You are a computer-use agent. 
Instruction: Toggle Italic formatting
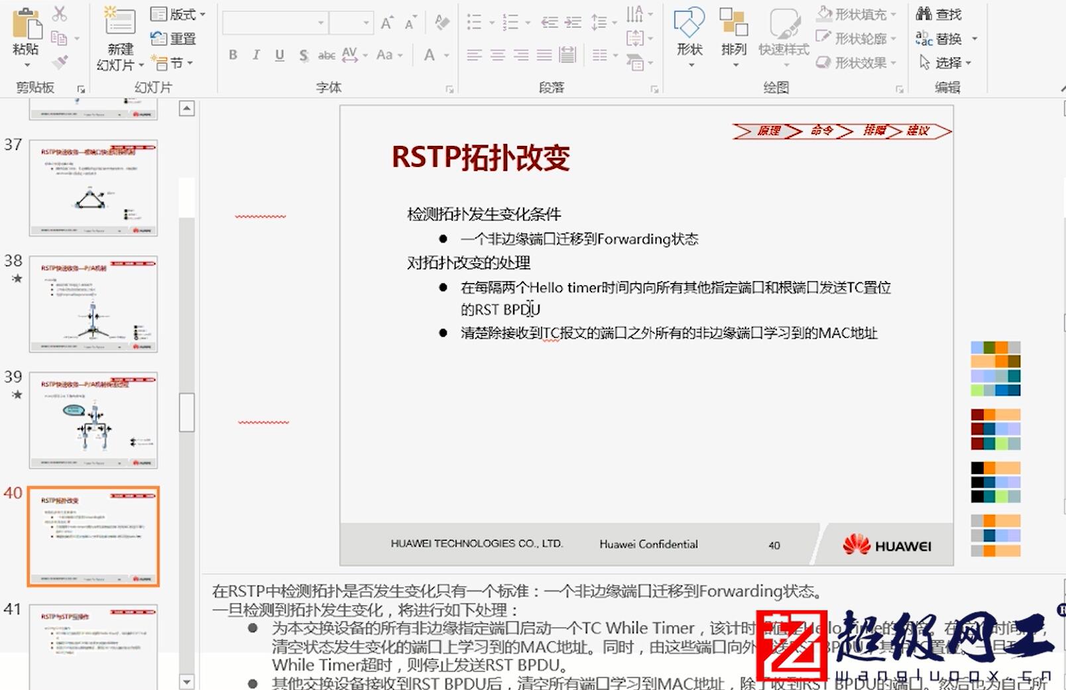[256, 55]
